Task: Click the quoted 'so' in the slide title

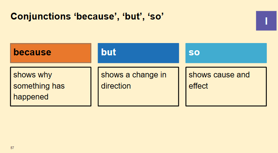Action: click(x=155, y=17)
